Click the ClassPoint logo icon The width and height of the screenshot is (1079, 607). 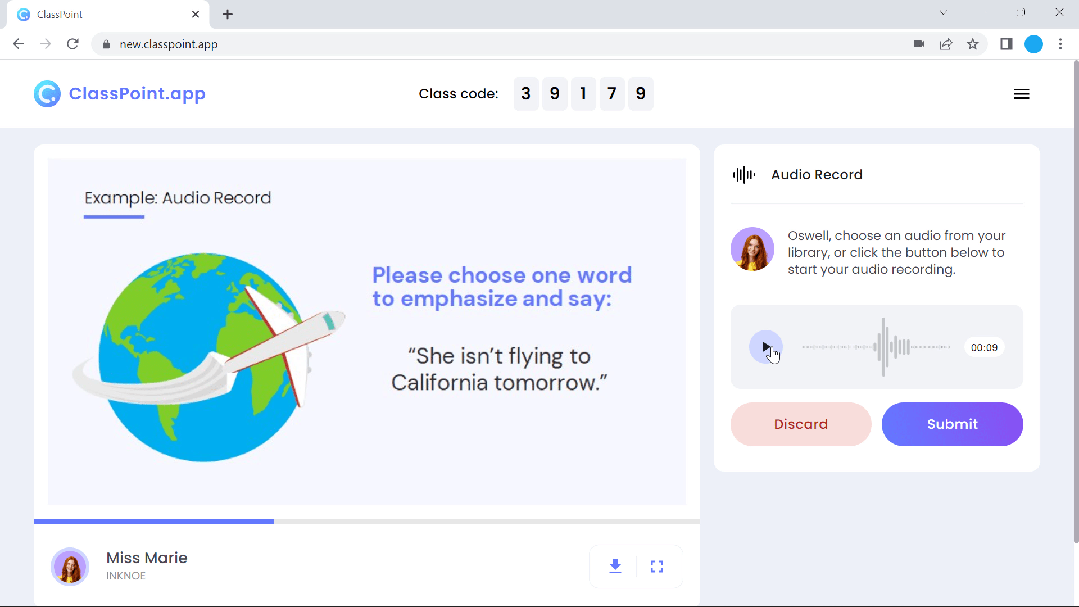click(x=46, y=93)
